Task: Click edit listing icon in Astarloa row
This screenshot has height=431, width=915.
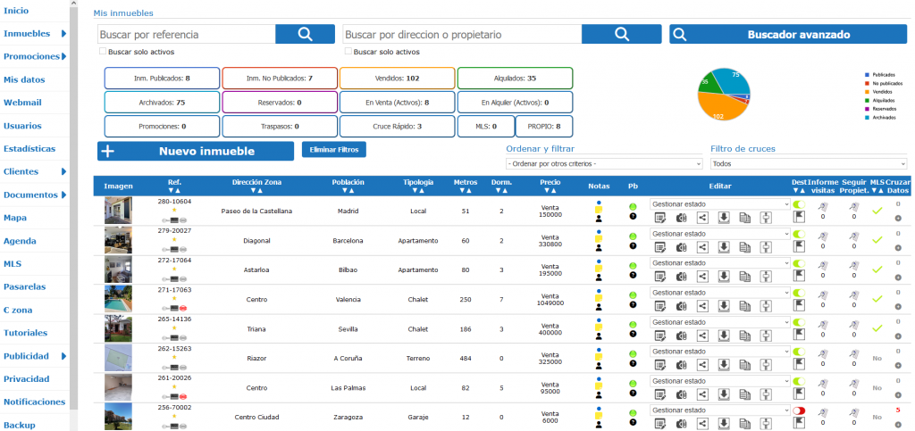Action: (x=659, y=276)
